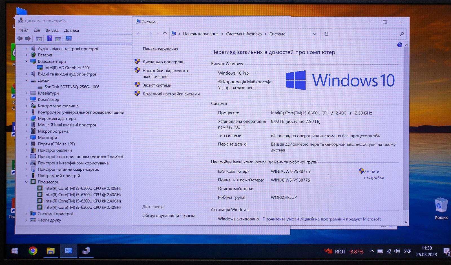Image resolution: width=451 pixels, height=265 pixels.
Task: Open Google Chrome from the taskbar
Action: (33, 251)
